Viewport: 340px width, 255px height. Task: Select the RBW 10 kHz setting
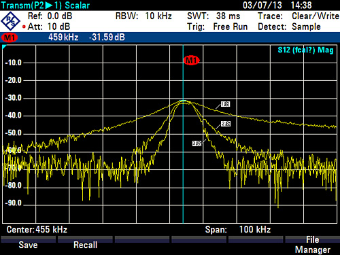pyautogui.click(x=143, y=16)
